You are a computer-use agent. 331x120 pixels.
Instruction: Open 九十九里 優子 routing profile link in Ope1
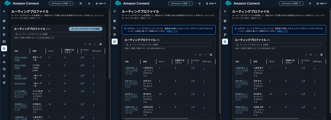pyautogui.click(x=21, y=94)
